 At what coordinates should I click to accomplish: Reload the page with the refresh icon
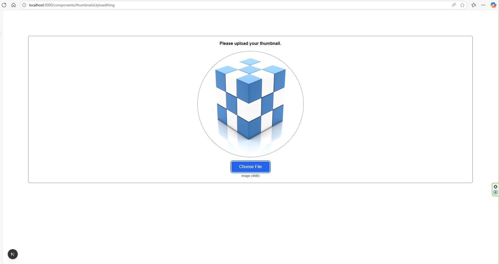click(4, 5)
